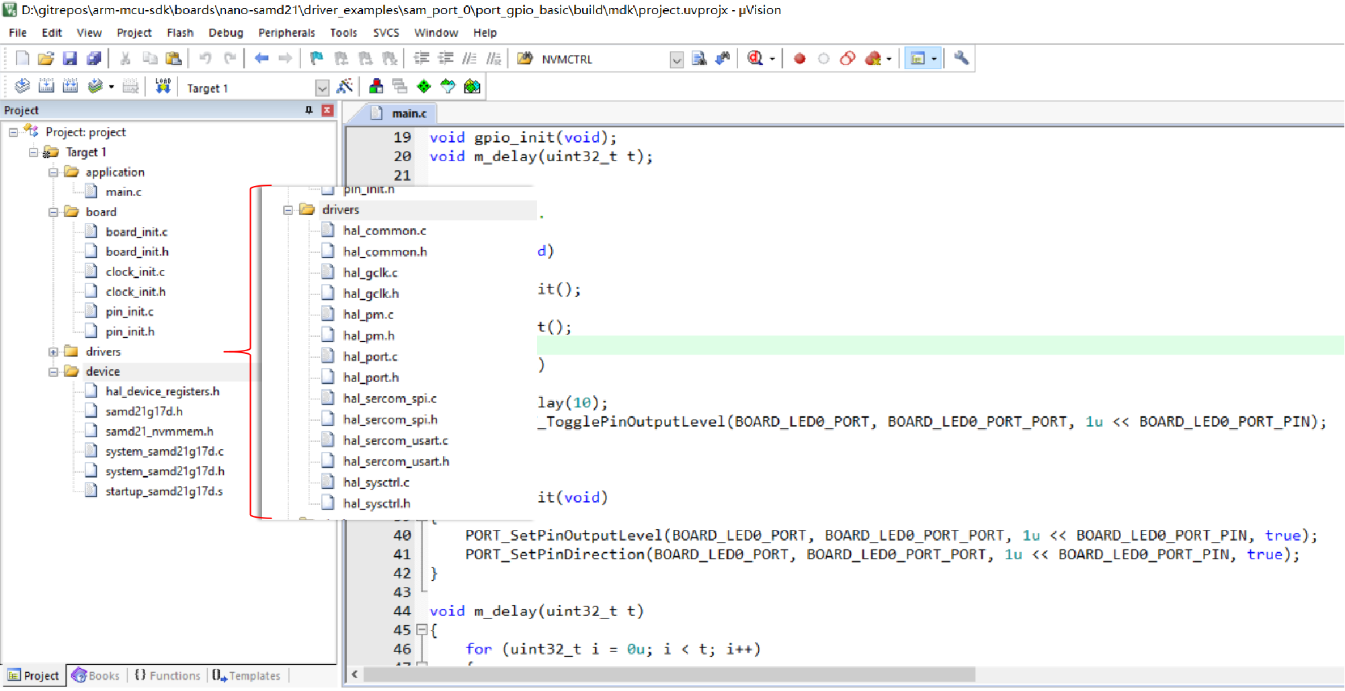Navigate backwards with the blue left arrow

[261, 59]
